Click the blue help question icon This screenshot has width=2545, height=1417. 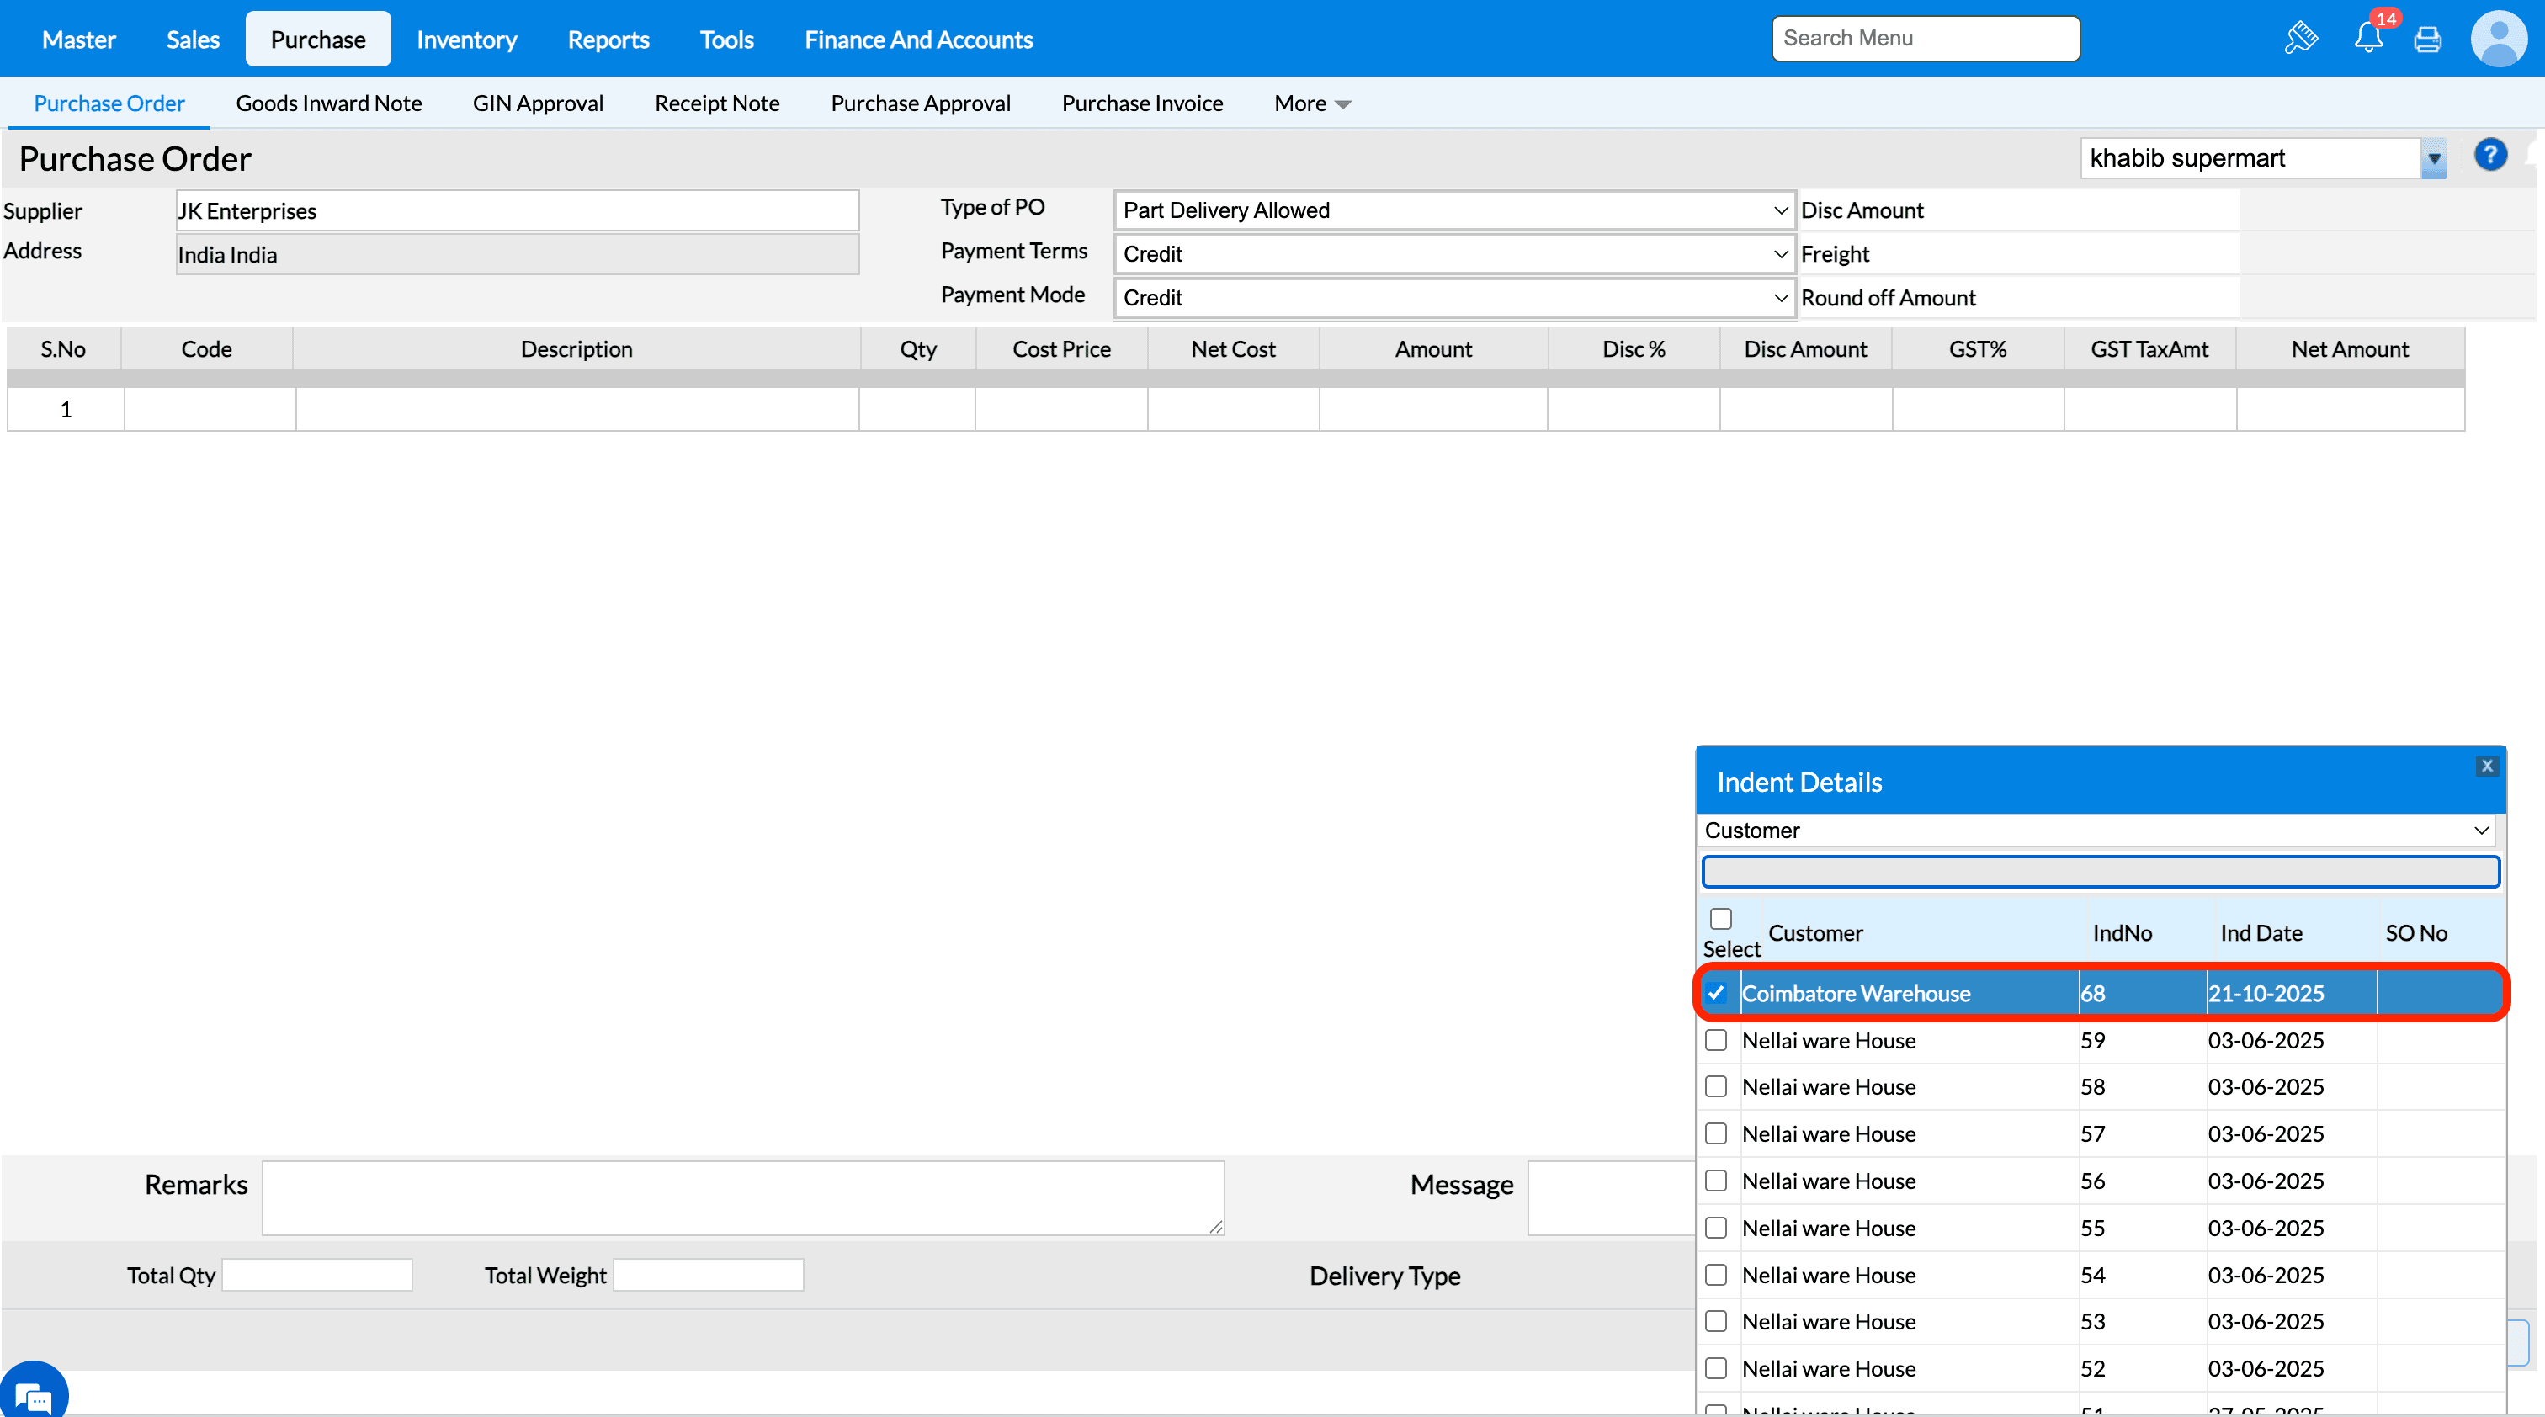2489,155
